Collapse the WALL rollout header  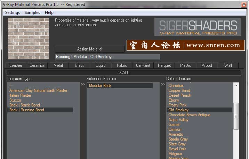[x=124, y=73]
